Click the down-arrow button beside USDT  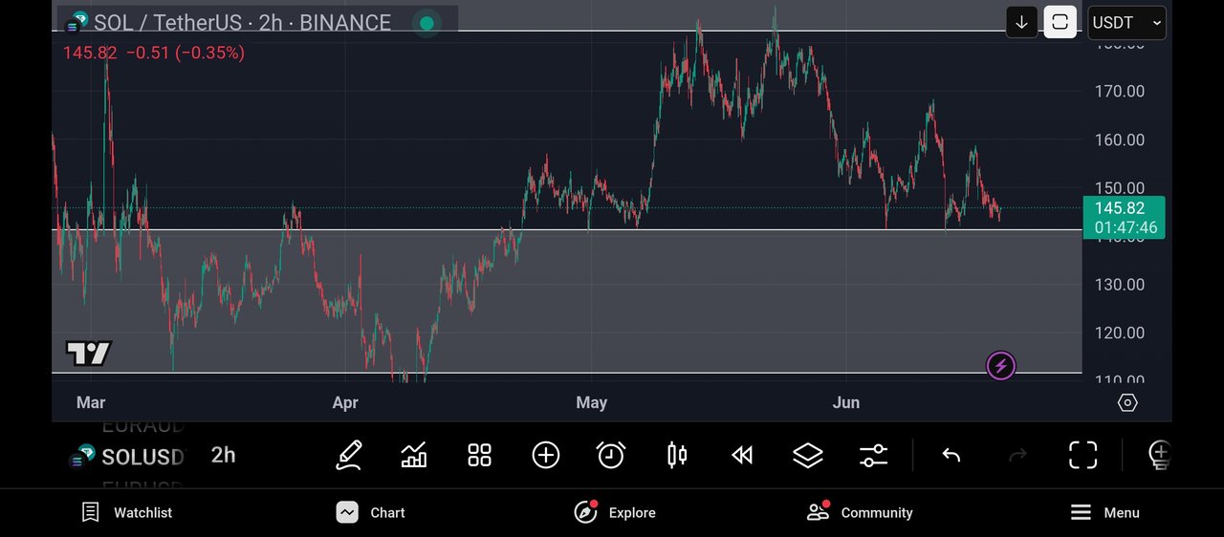click(1021, 22)
